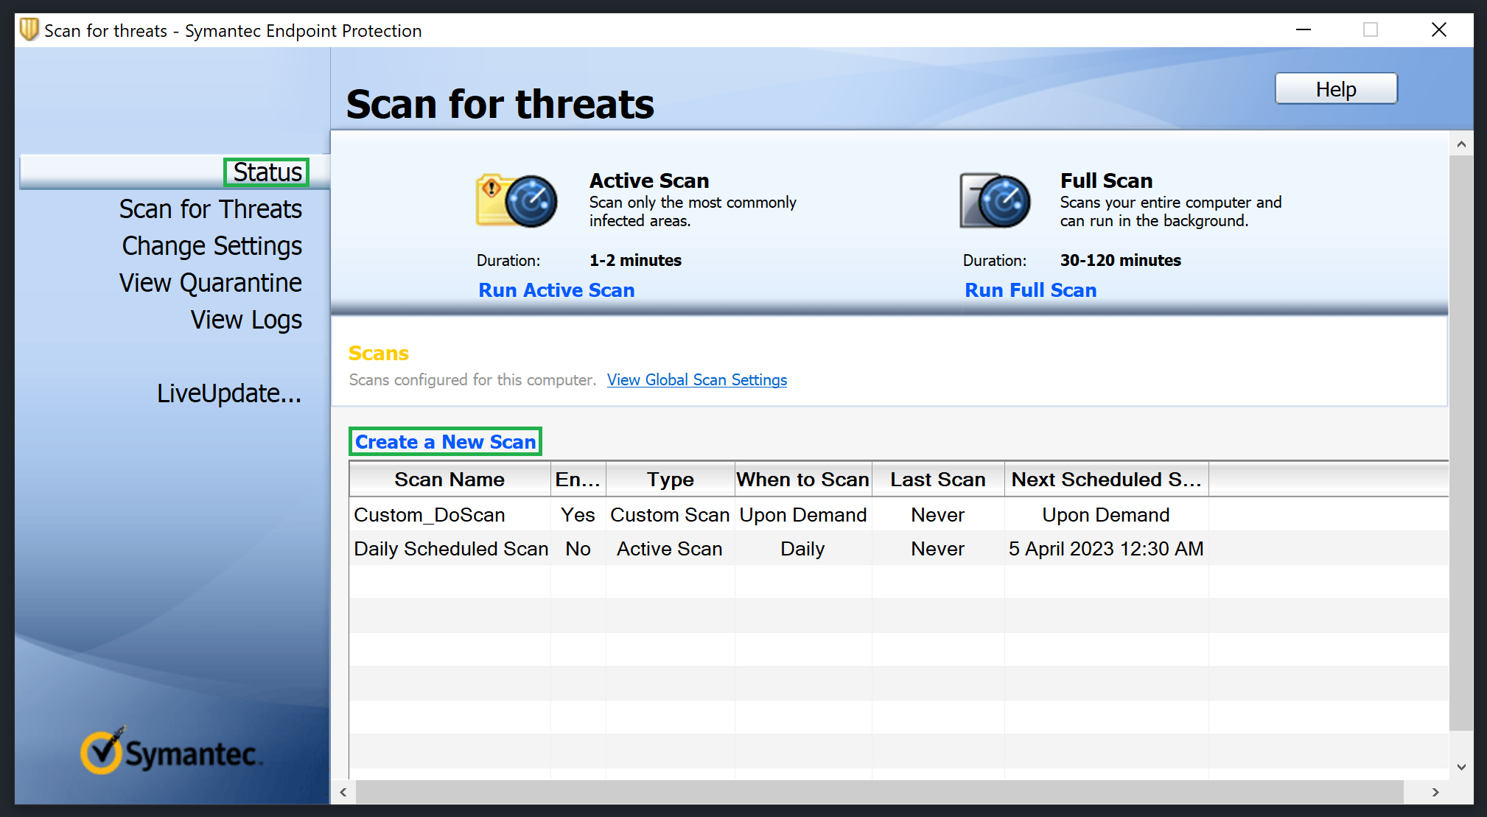
Task: Open View Global Scan Settings
Action: click(x=696, y=379)
